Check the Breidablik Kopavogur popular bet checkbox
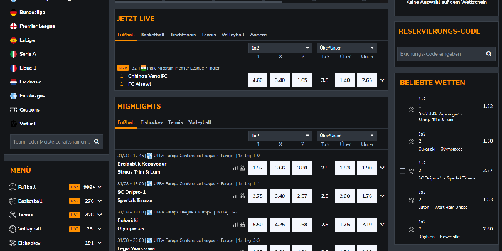 (403, 109)
